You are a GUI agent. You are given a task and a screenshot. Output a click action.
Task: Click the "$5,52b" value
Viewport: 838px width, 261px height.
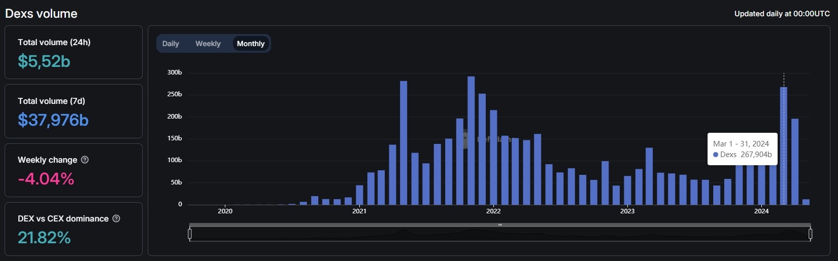[x=44, y=61]
